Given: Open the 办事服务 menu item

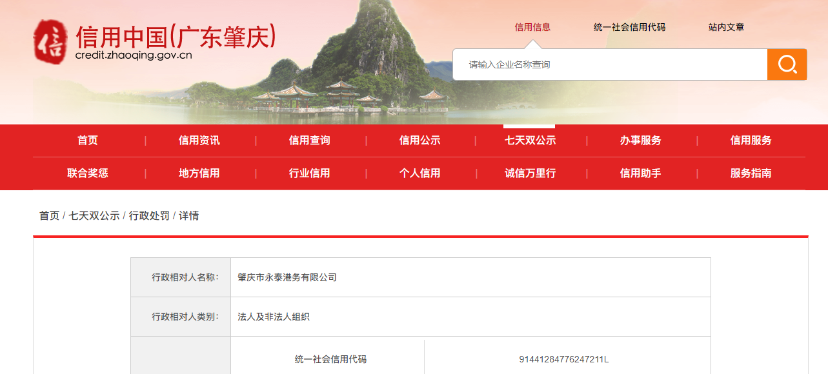Looking at the screenshot, I should 641,141.
